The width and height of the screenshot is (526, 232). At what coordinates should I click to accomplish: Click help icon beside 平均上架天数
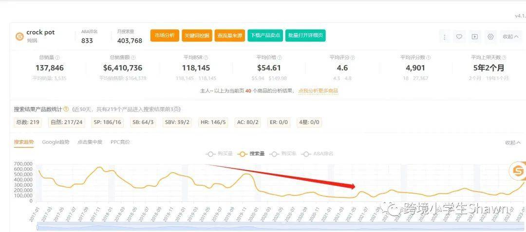point(504,57)
